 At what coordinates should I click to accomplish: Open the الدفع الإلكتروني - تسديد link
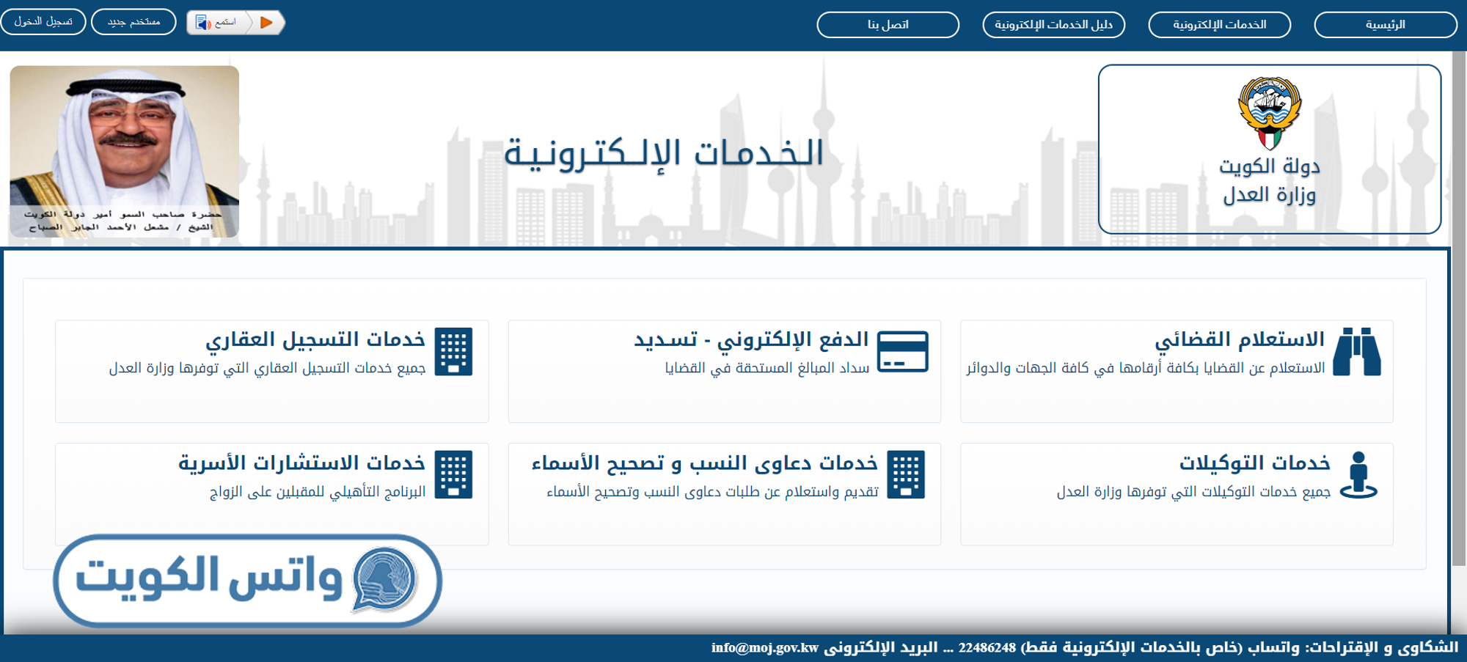pyautogui.click(x=751, y=339)
